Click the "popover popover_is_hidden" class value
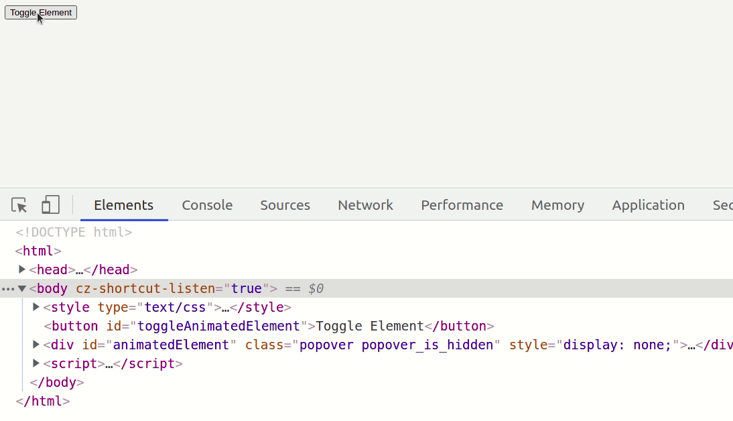Viewport: 733px width, 421px height. click(x=396, y=345)
